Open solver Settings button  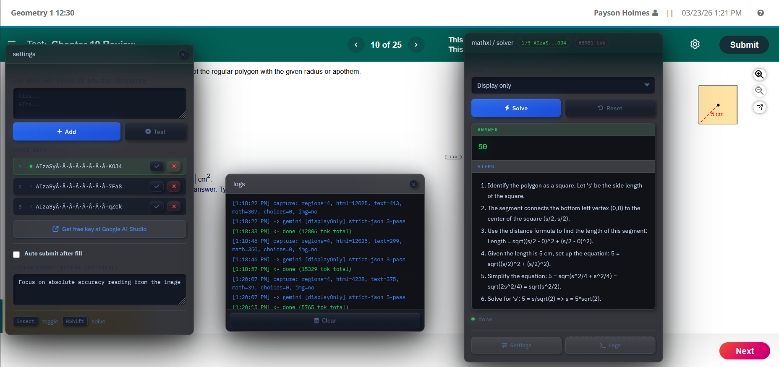[516, 345]
